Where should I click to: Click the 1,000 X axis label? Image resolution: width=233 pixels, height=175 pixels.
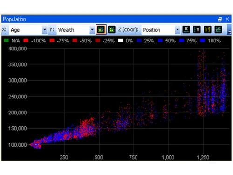(168, 157)
